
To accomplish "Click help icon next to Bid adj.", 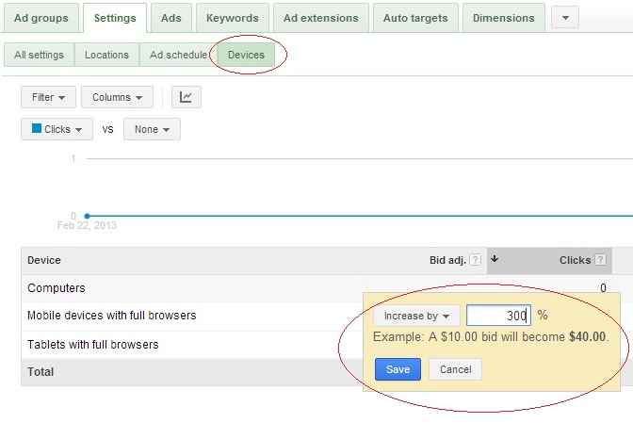I will pos(475,261).
